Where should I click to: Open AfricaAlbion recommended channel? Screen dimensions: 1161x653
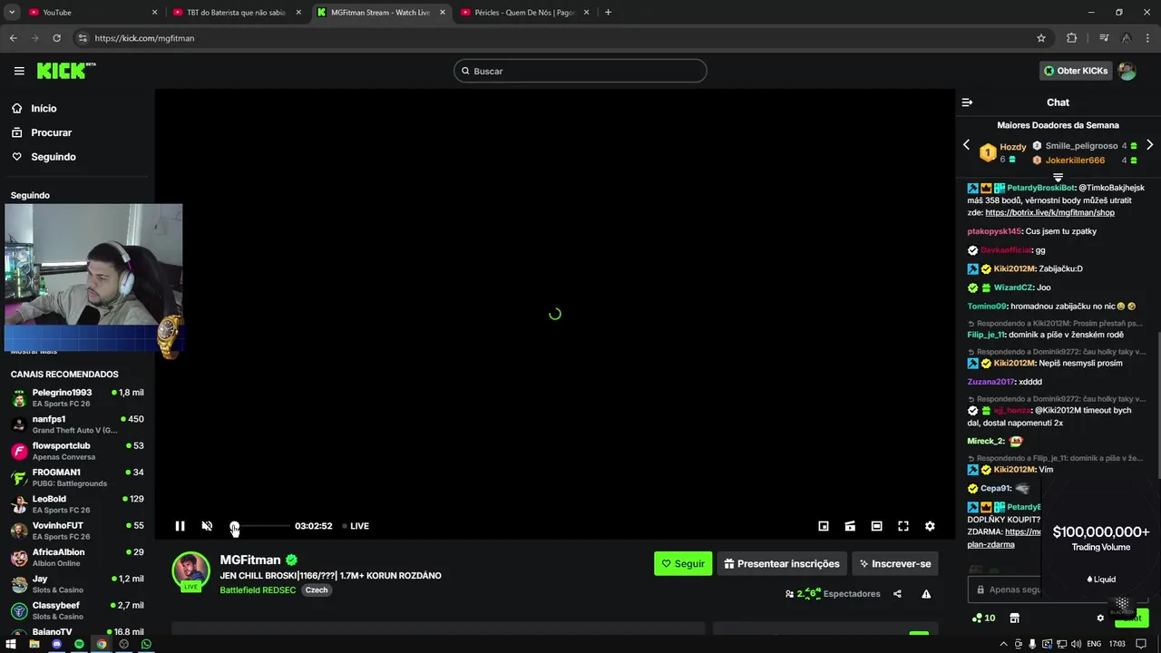pyautogui.click(x=77, y=557)
